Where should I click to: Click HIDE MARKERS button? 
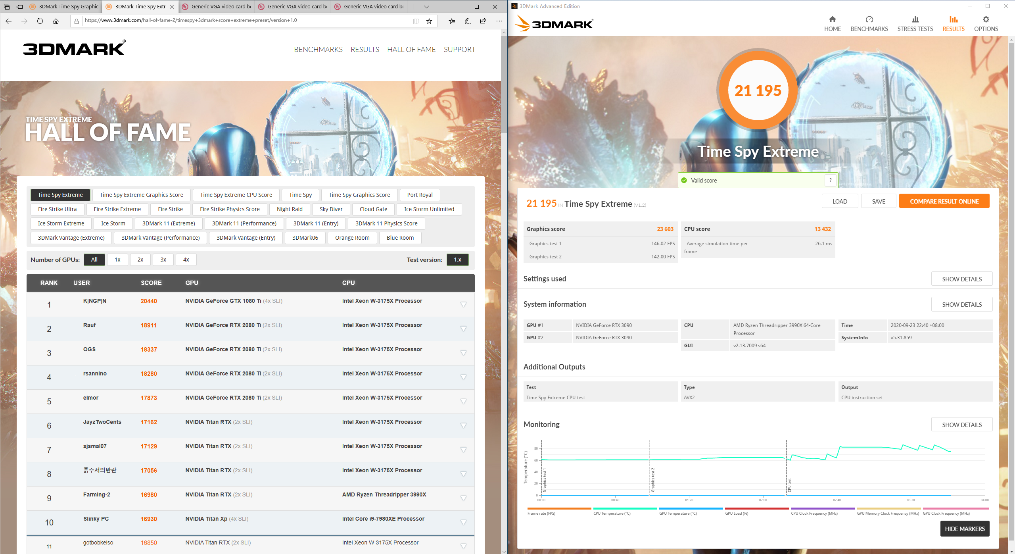964,529
